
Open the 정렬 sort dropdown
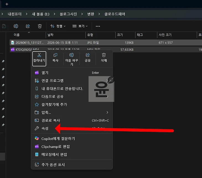(x=58, y=26)
